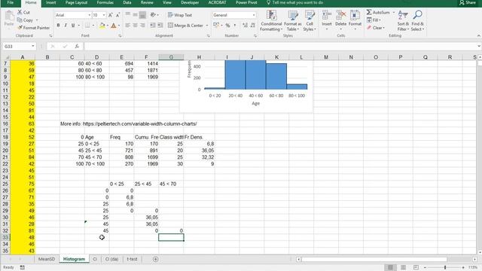Toggle Top Align for cell text
This screenshot has width=482, height=271.
(x=127, y=15)
